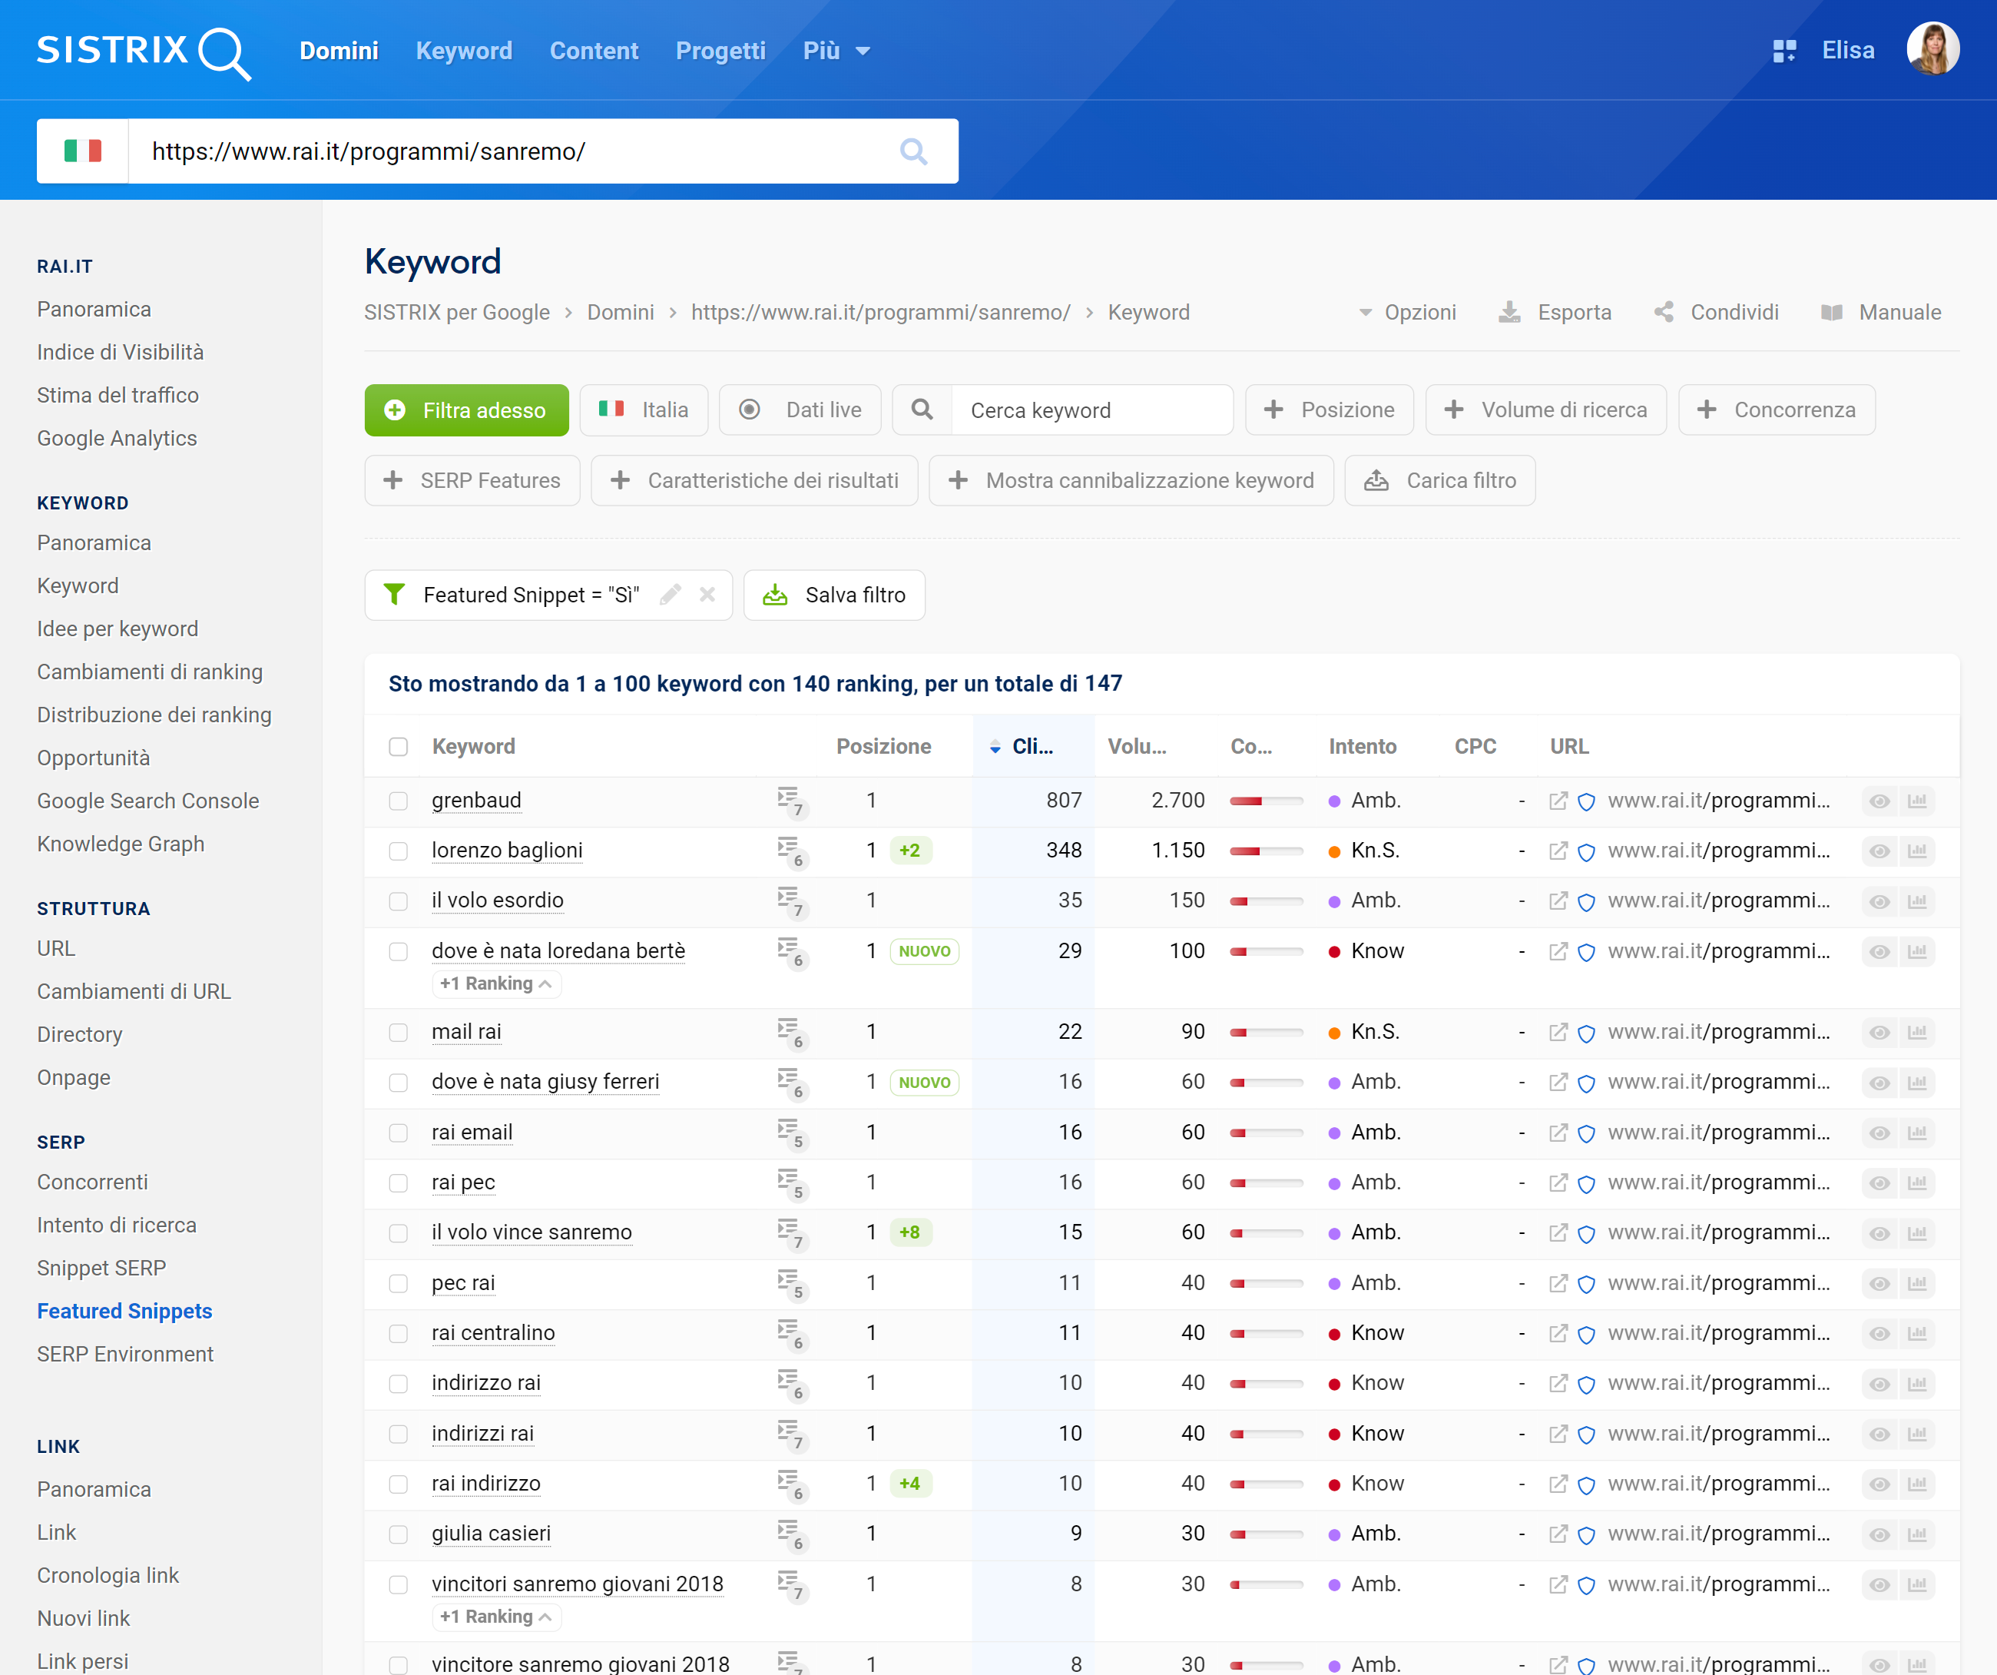Open external link icon for mail rai URL
Viewport: 1997px width, 1675px height.
pyautogui.click(x=1558, y=1032)
